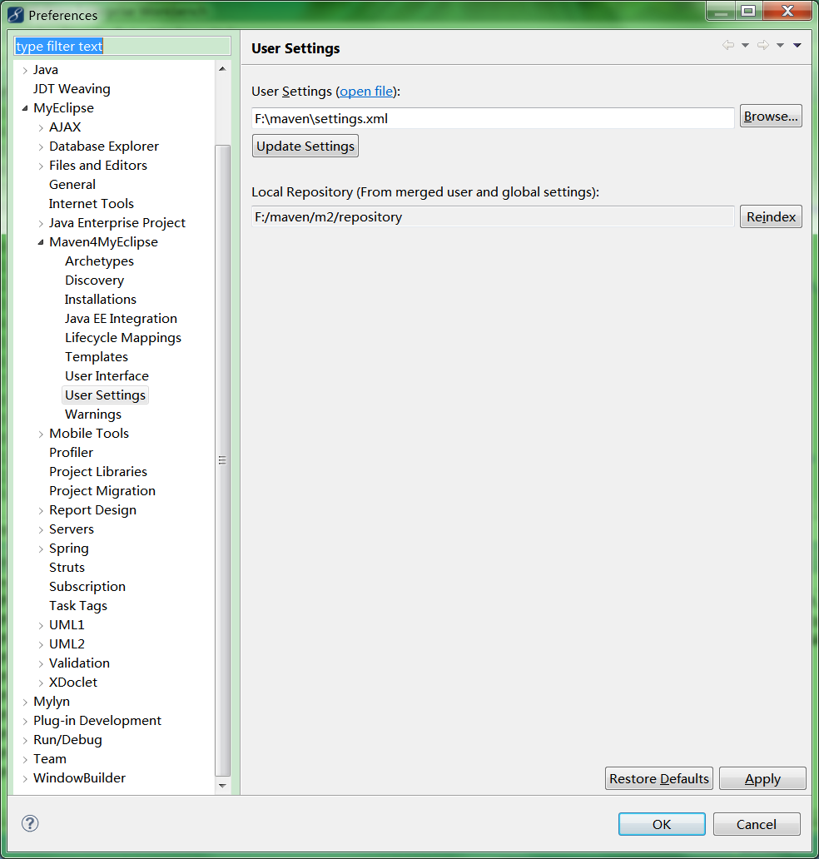This screenshot has width=819, height=859.
Task: Expand the Run/Debug node
Action: point(25,741)
